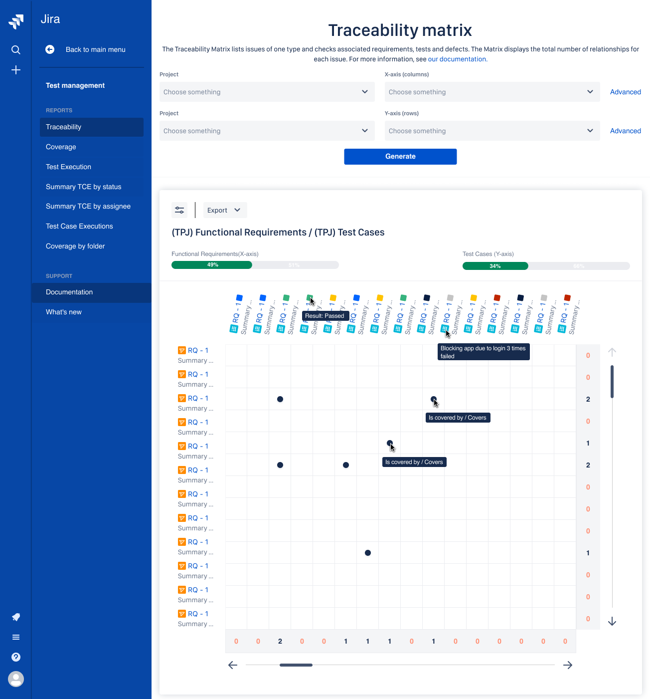
Task: Open our documentation link
Action: (457, 59)
